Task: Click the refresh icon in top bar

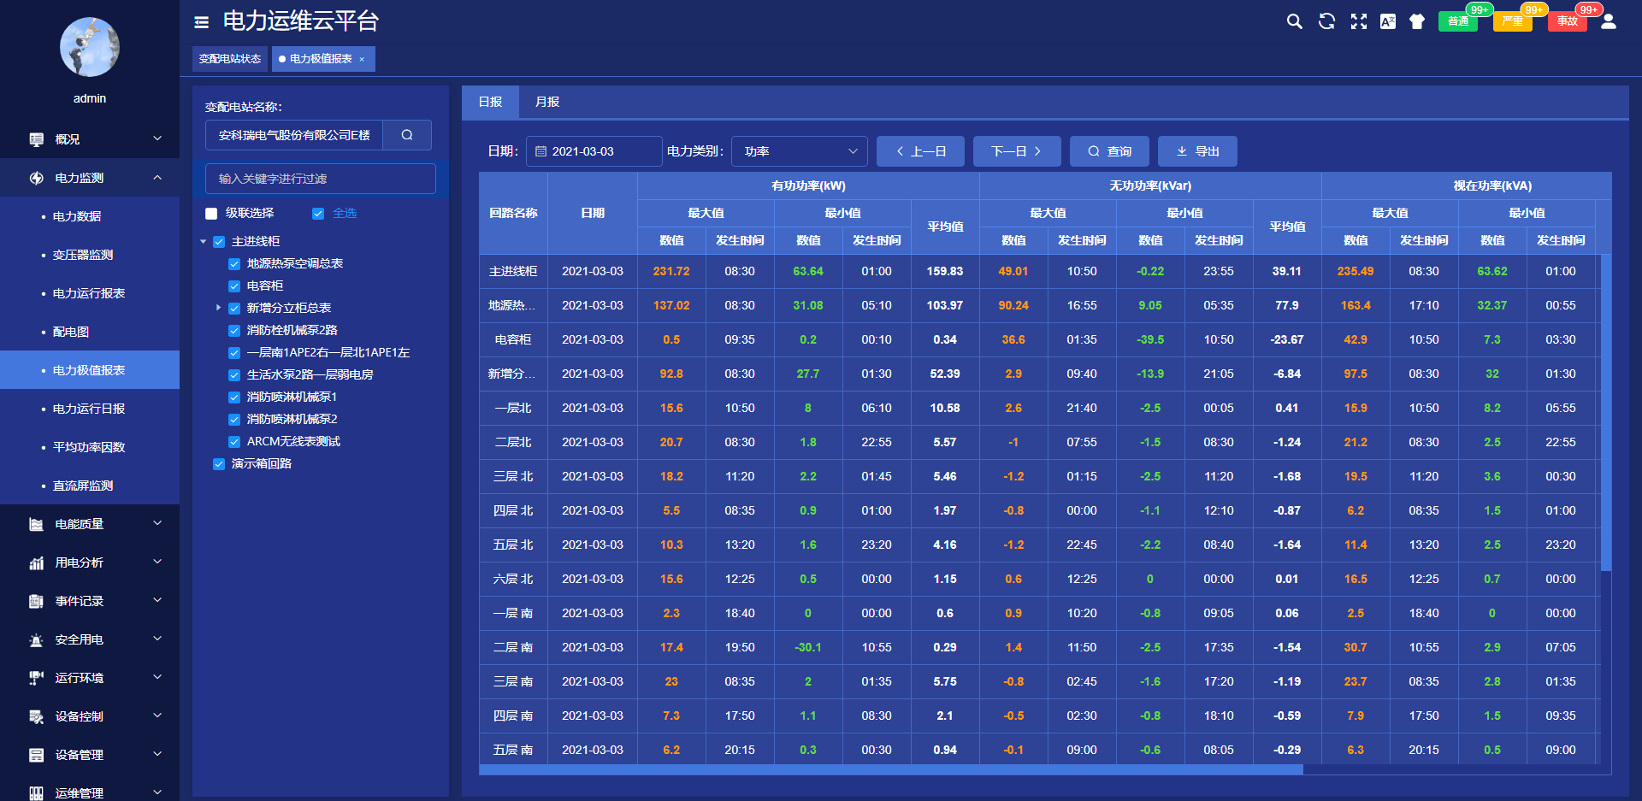Action: [x=1326, y=21]
